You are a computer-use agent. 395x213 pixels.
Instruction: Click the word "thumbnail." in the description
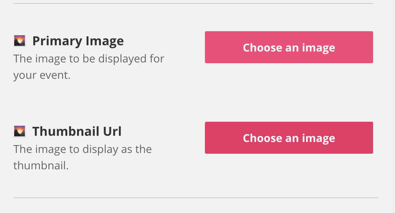[41, 165]
